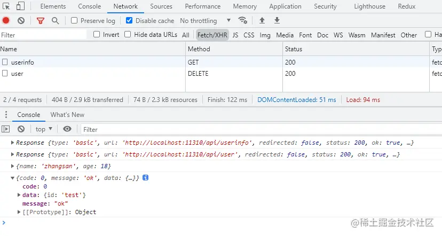Expand the data: {id: 'test'} object

pos(19,195)
